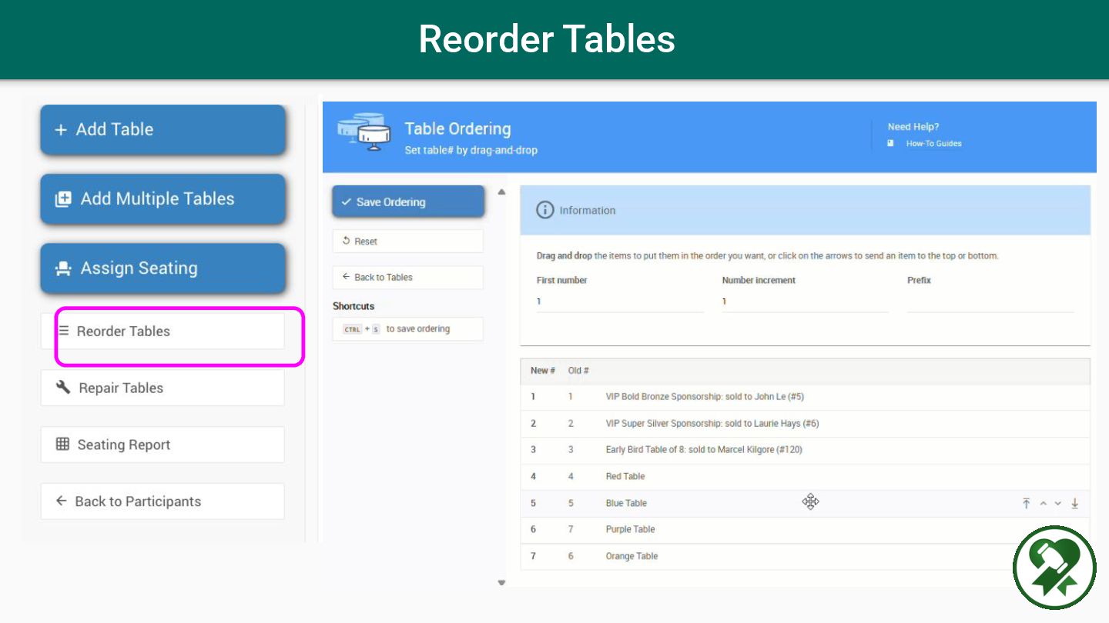
Task: Open the How-To Guides link
Action: point(933,143)
